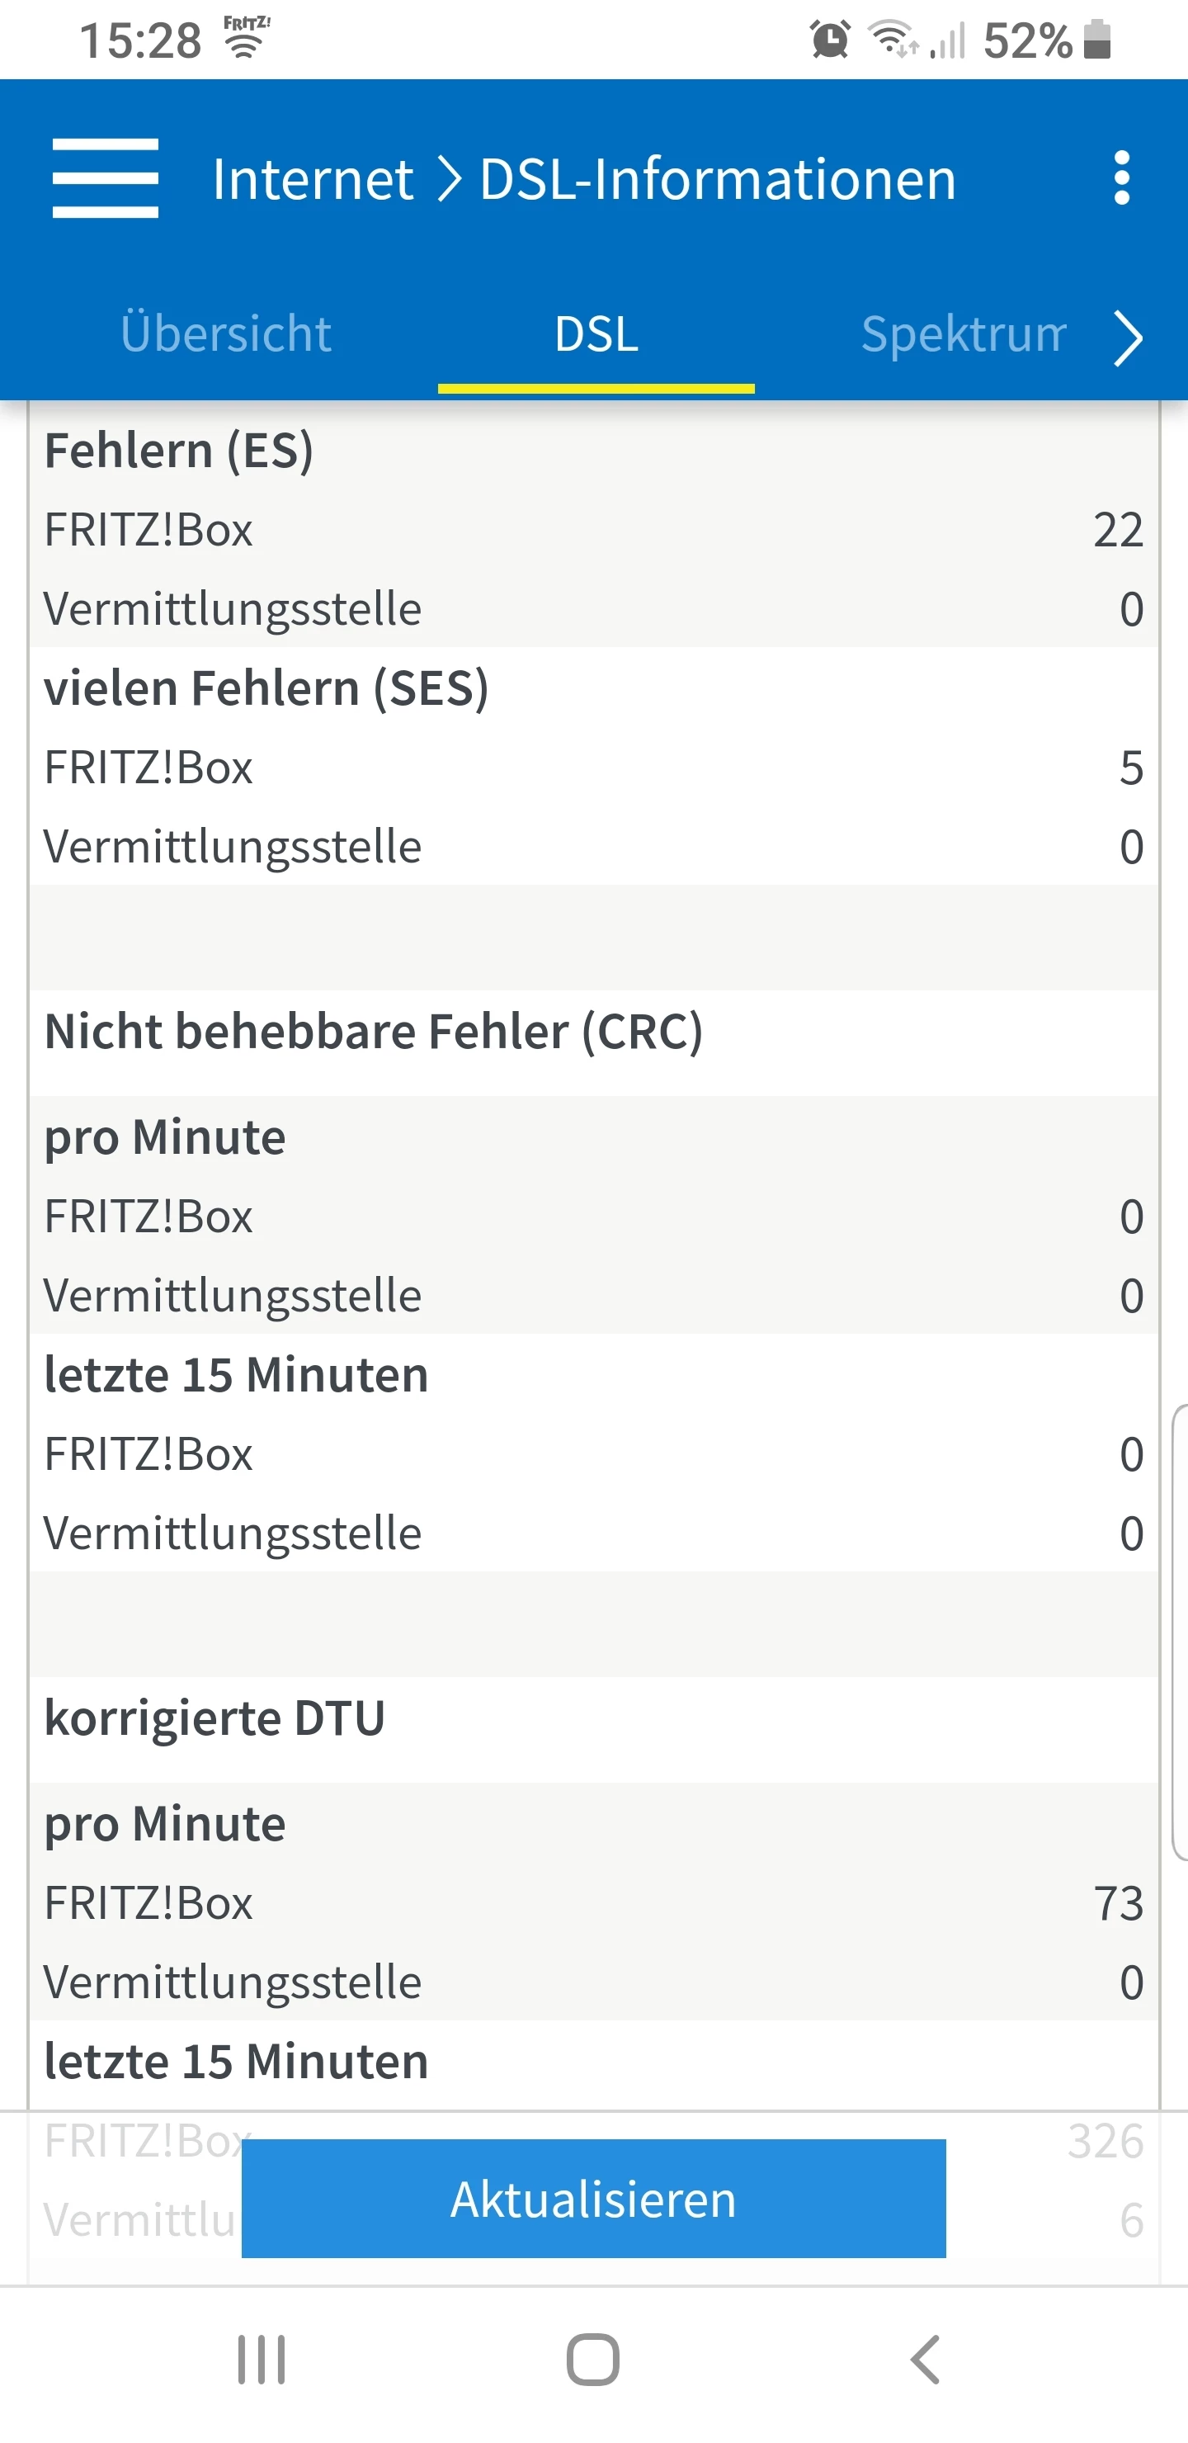The width and height of the screenshot is (1188, 2443).
Task: Select the DSL tab
Action: [596, 333]
